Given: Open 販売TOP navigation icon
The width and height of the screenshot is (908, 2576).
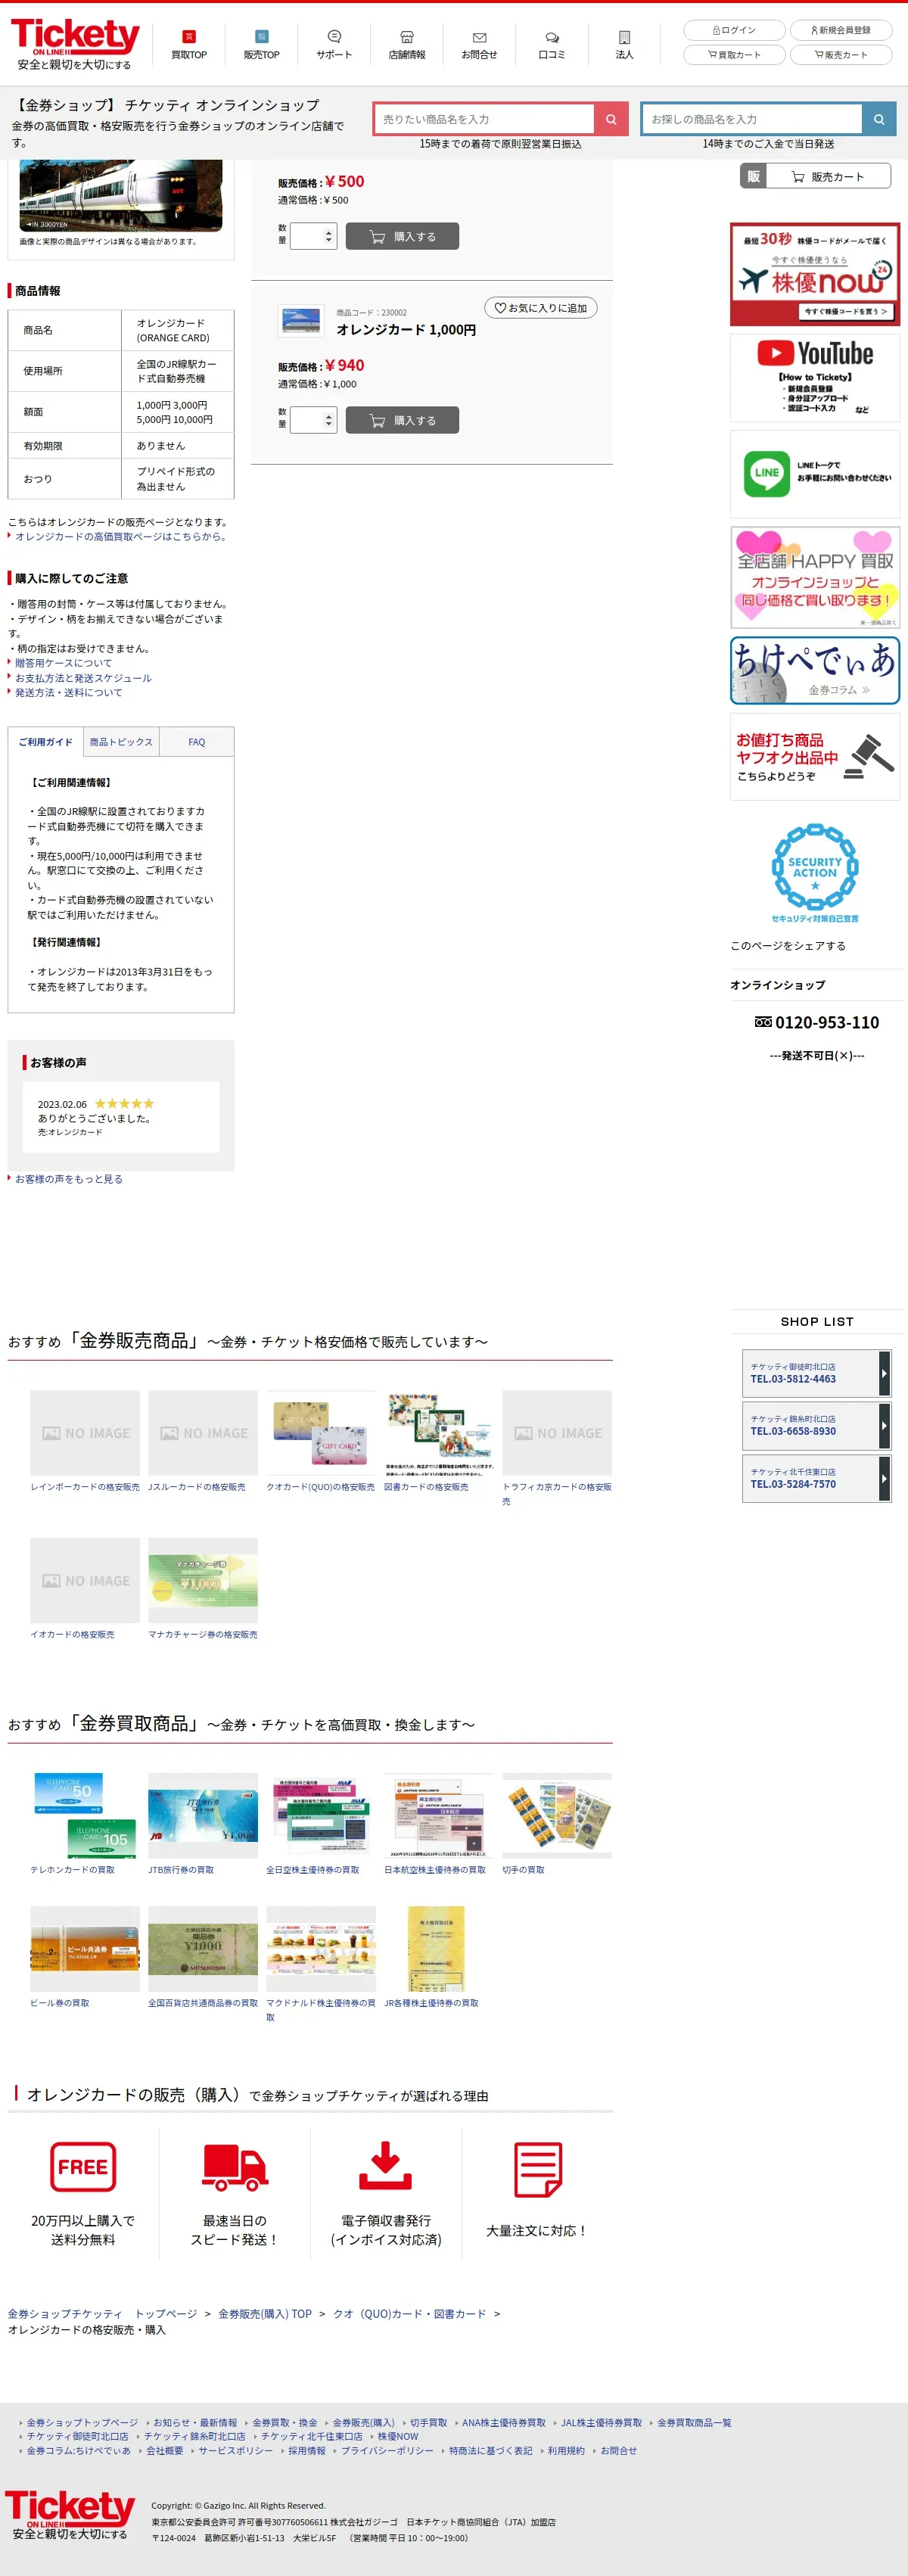Looking at the screenshot, I should (261, 45).
